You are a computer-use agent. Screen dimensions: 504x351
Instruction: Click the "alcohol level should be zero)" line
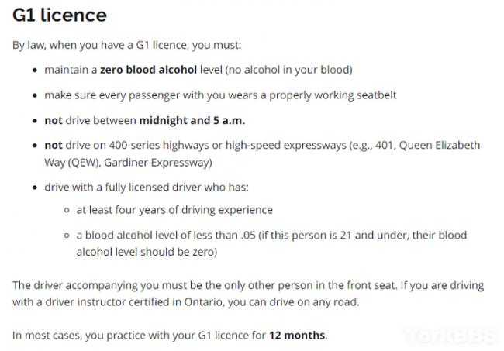pyautogui.click(x=146, y=252)
